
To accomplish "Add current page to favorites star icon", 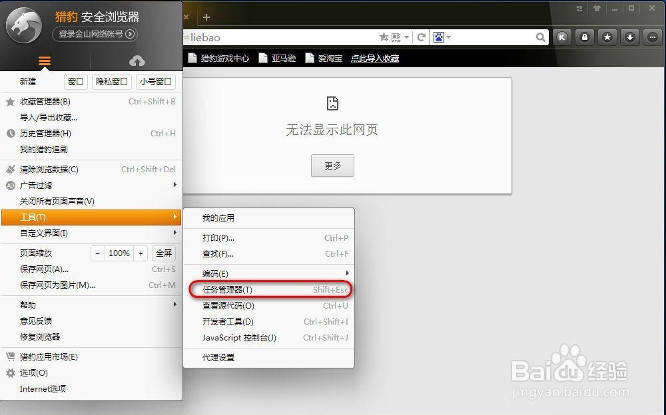I will (382, 37).
